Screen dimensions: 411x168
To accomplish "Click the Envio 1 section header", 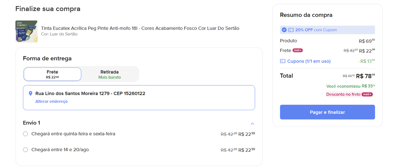I will click(139, 123).
